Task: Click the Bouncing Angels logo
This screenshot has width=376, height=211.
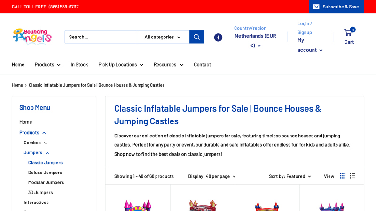Action: point(32,37)
